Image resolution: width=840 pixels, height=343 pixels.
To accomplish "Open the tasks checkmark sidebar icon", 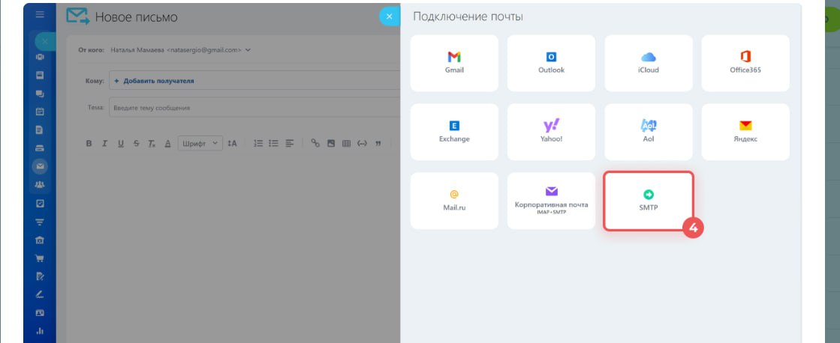I will [x=40, y=204].
